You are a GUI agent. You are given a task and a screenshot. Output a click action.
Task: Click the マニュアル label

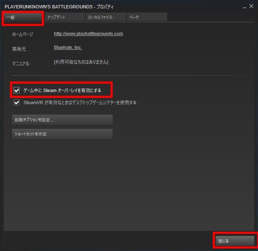pyautogui.click(x=21, y=64)
